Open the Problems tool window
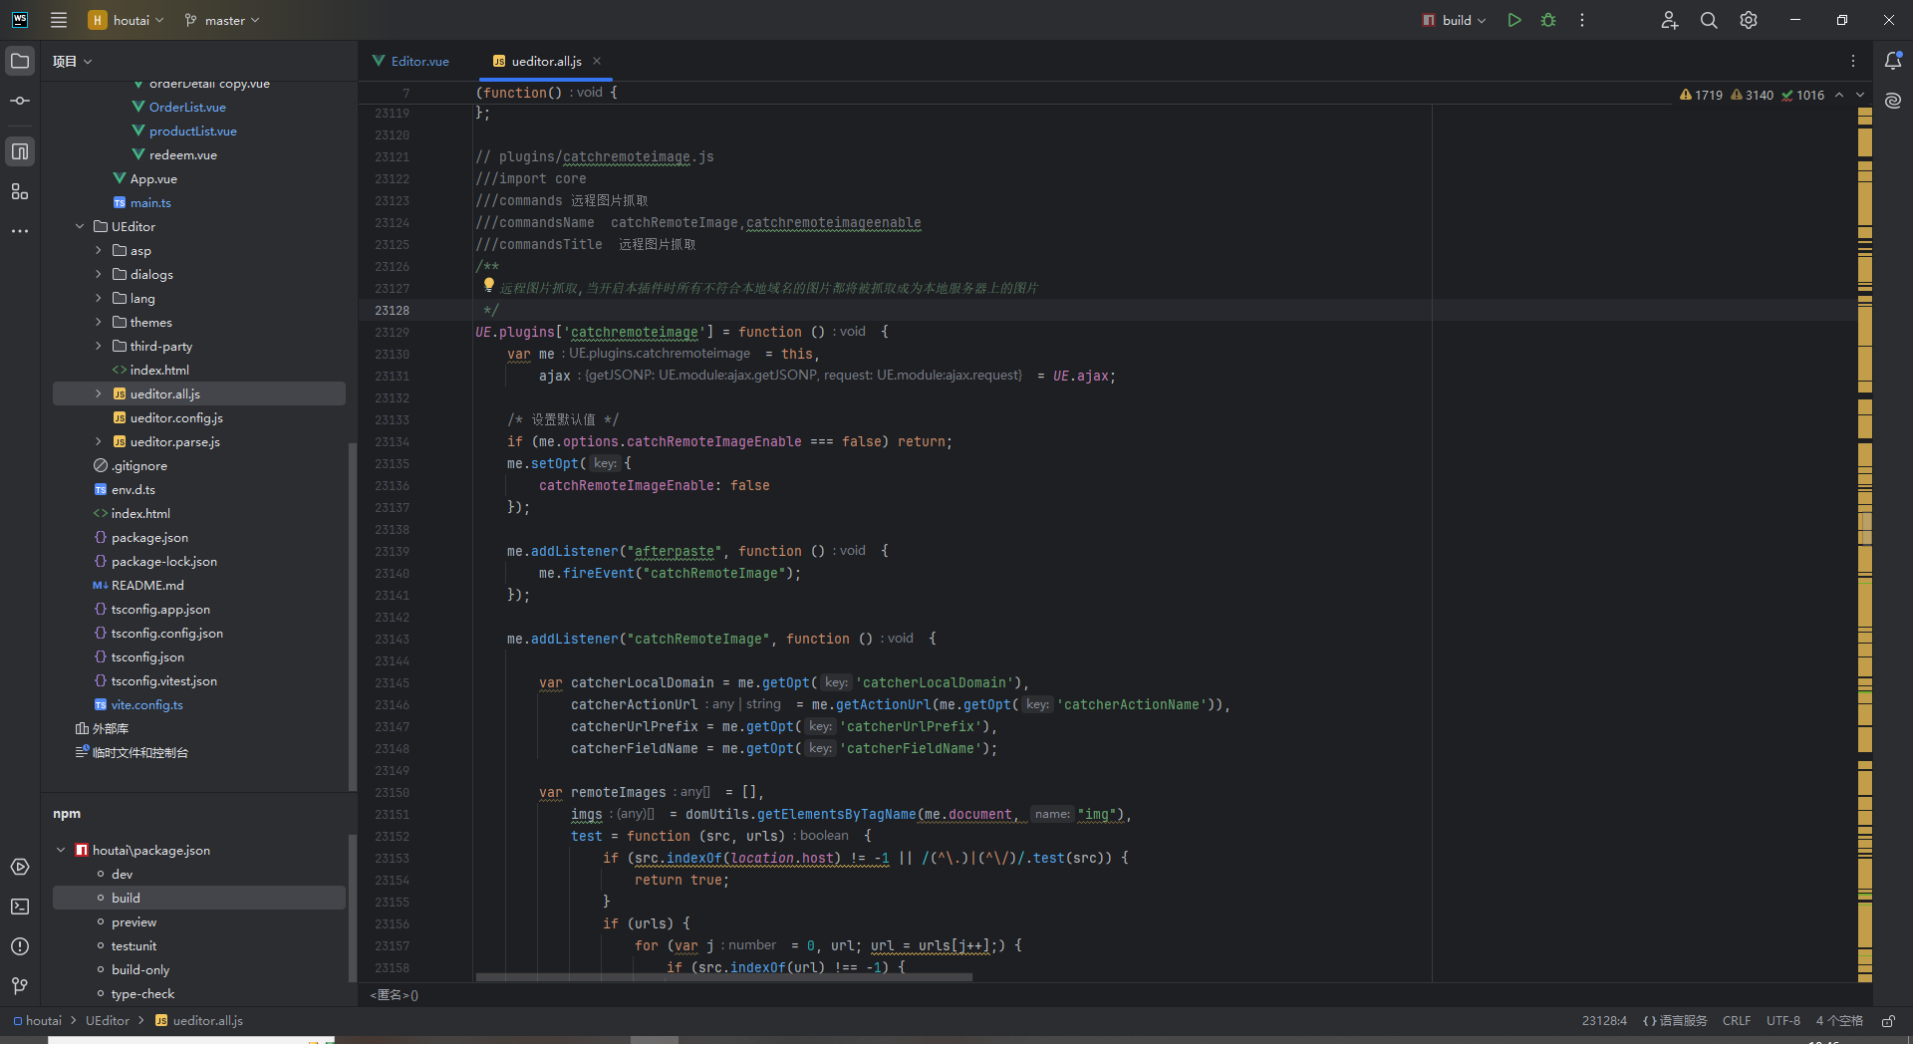 tap(20, 946)
